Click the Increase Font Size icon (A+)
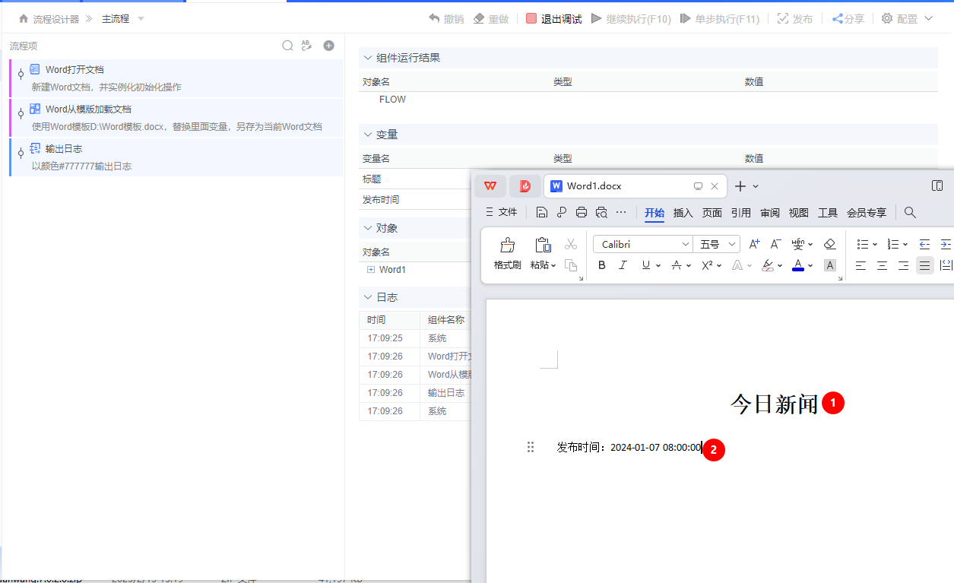954x583 pixels. [x=753, y=243]
